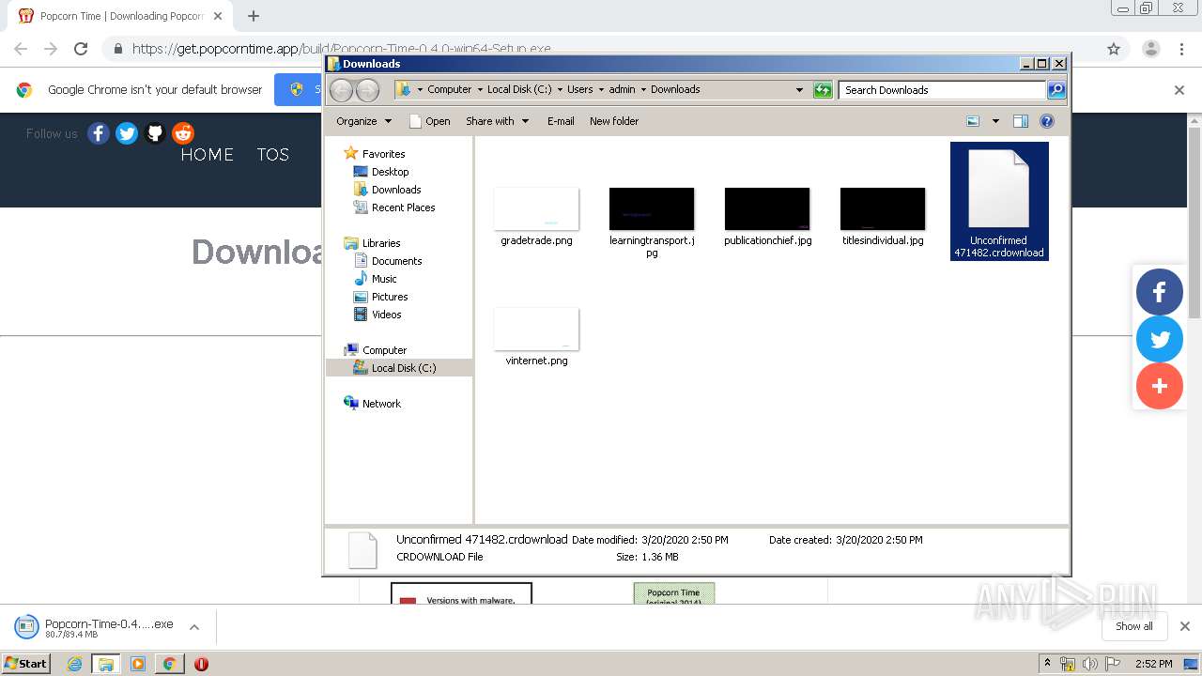Select learningtransport.jpg file
Screen dimensions: 1202x676
[652, 222]
